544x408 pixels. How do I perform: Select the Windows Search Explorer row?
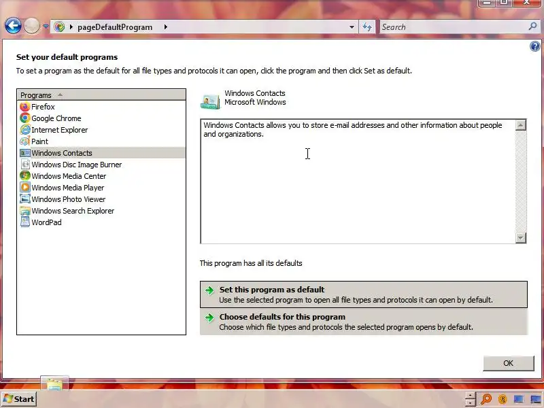coord(101,211)
